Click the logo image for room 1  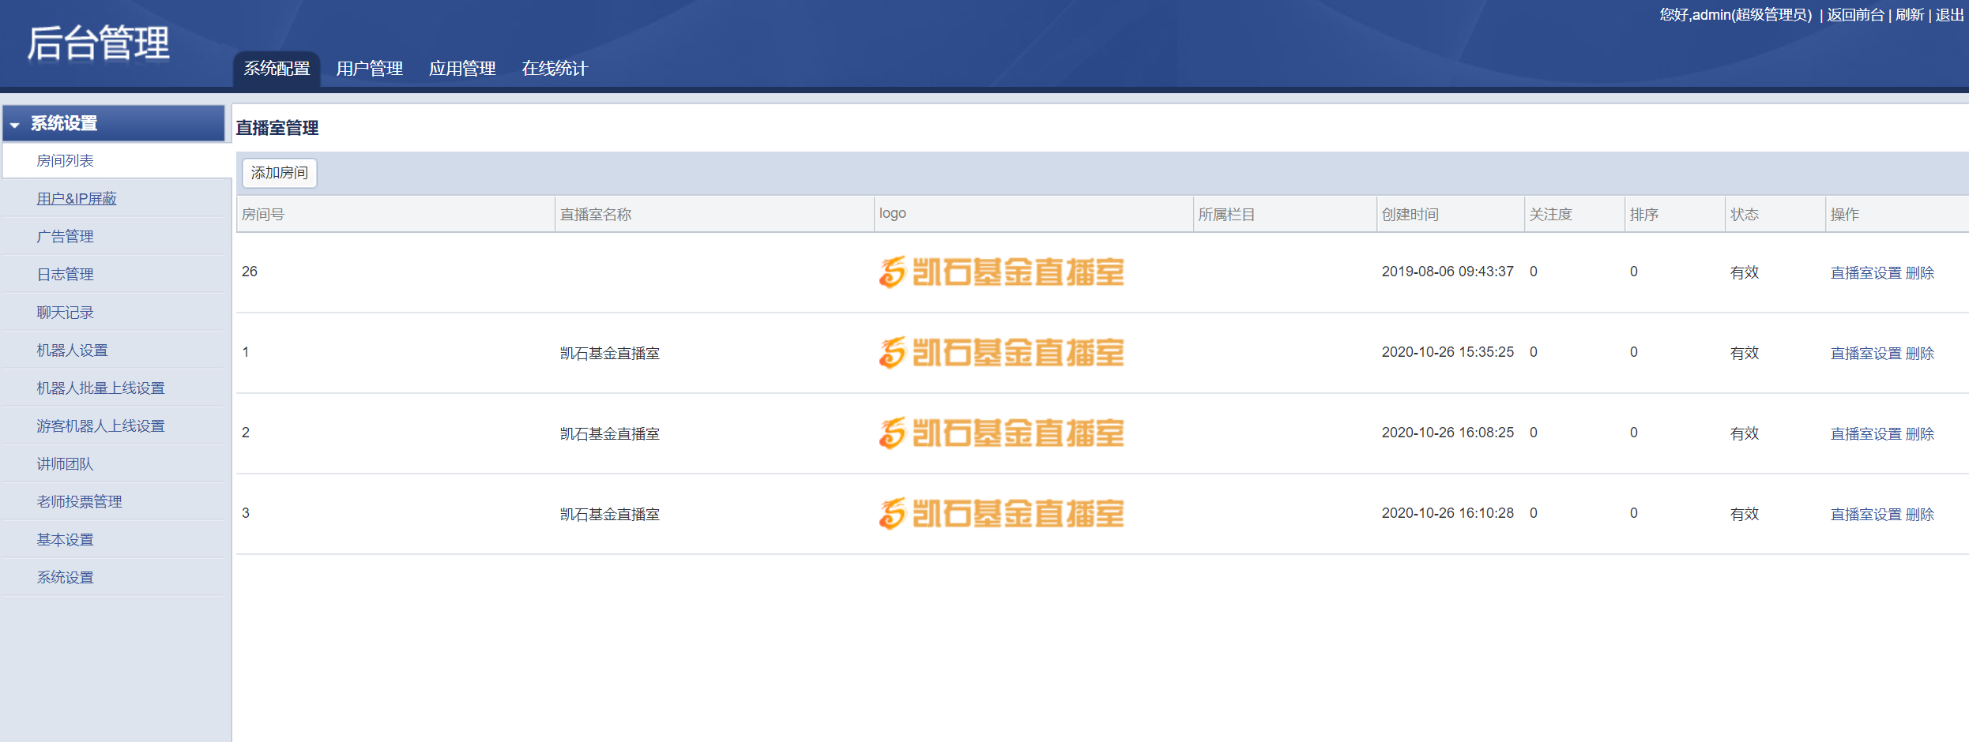coord(1001,353)
